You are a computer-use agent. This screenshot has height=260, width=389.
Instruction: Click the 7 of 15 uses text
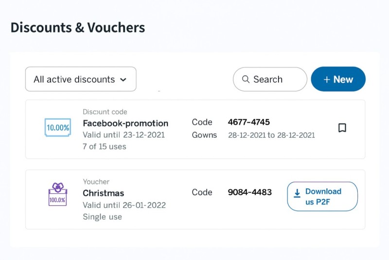click(105, 147)
